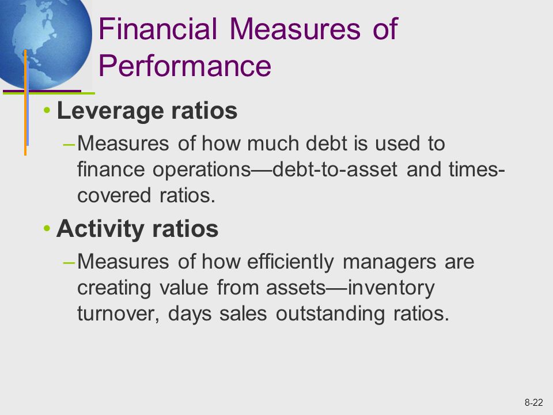Click the green bullet before 'Leverage ratios'
Image resolution: width=553 pixels, height=415 pixels.
pyautogui.click(x=47, y=111)
